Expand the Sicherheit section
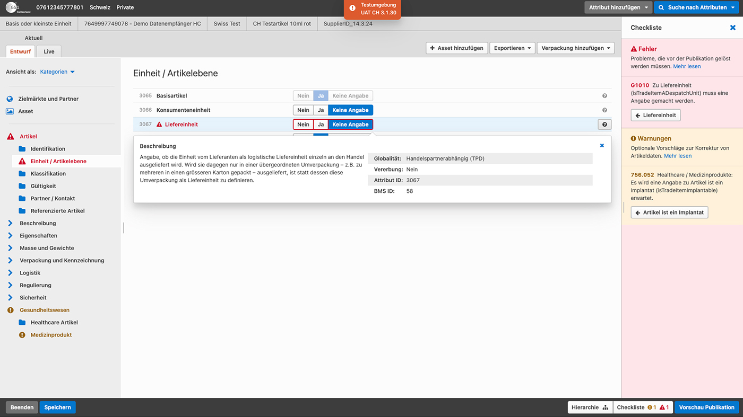The image size is (743, 417). pyautogui.click(x=10, y=298)
